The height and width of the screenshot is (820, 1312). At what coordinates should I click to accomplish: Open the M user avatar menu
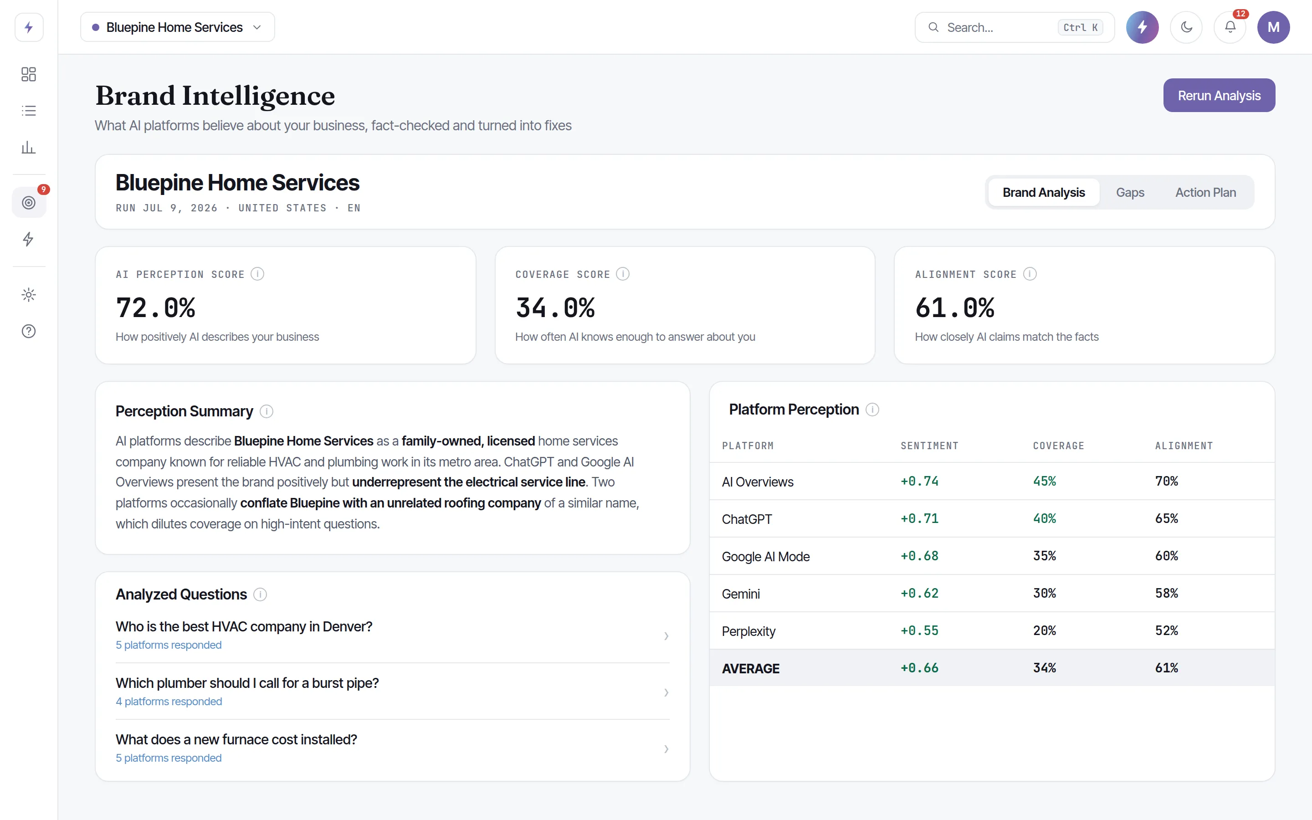(1274, 27)
